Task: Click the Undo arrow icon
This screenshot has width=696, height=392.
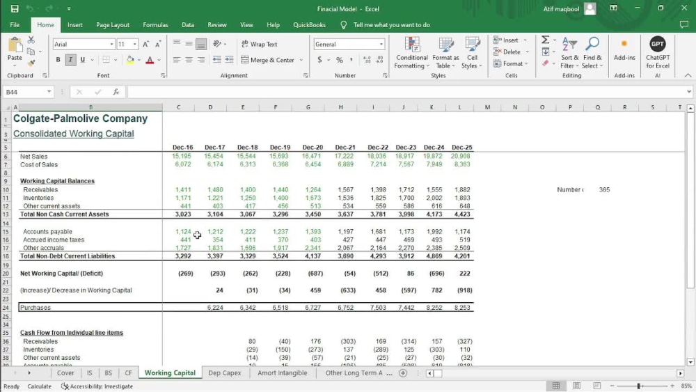Action: coord(30,8)
